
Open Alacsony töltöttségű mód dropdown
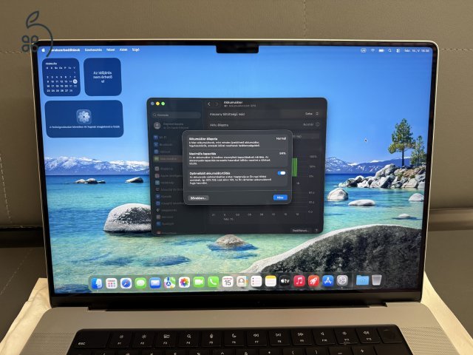pyautogui.click(x=312, y=114)
